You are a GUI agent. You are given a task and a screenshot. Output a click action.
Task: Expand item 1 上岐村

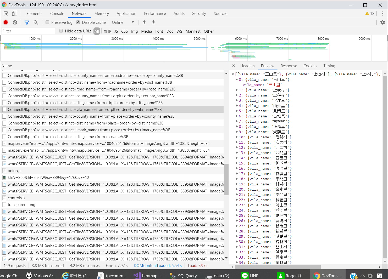pos(237,90)
